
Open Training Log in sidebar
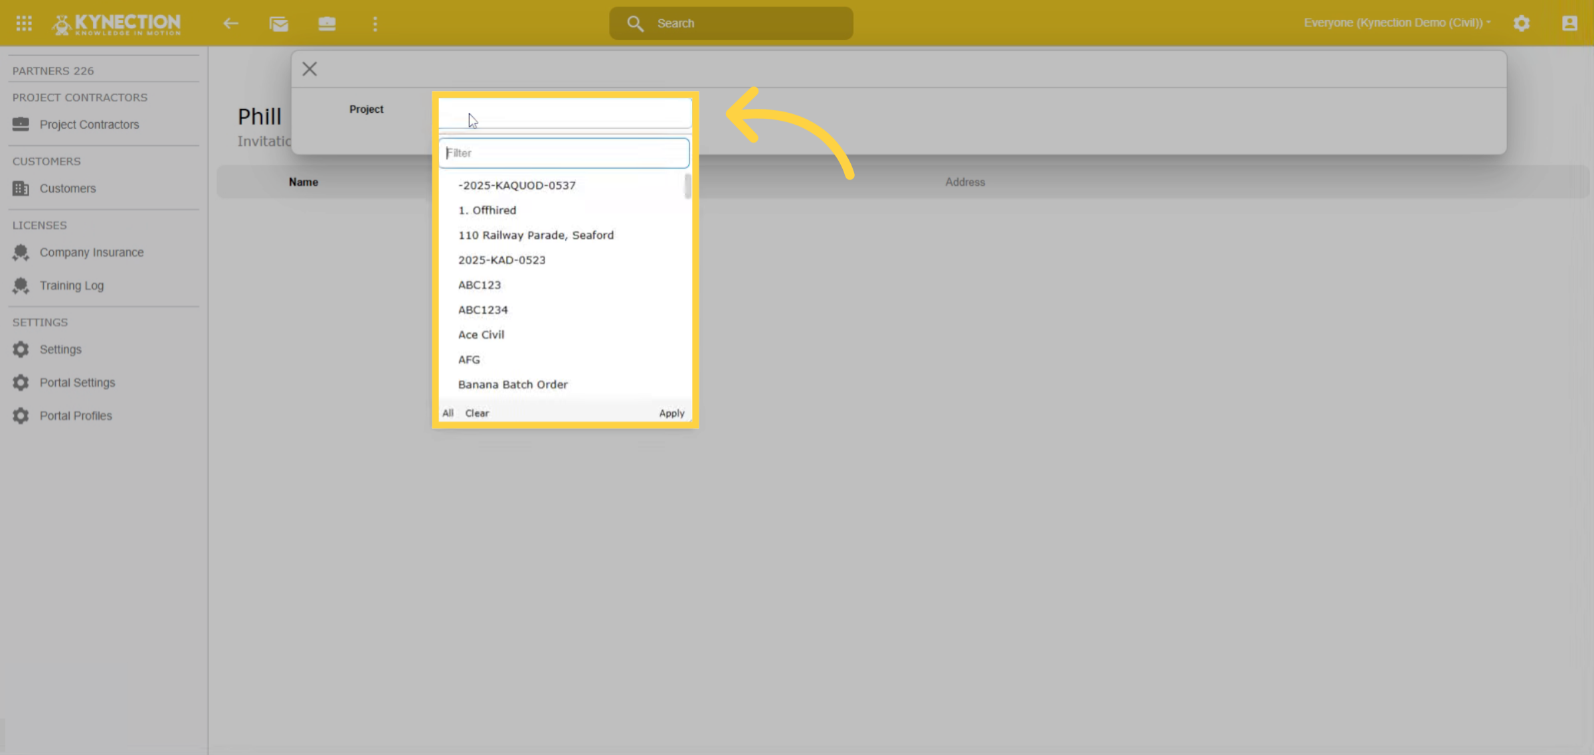click(72, 285)
